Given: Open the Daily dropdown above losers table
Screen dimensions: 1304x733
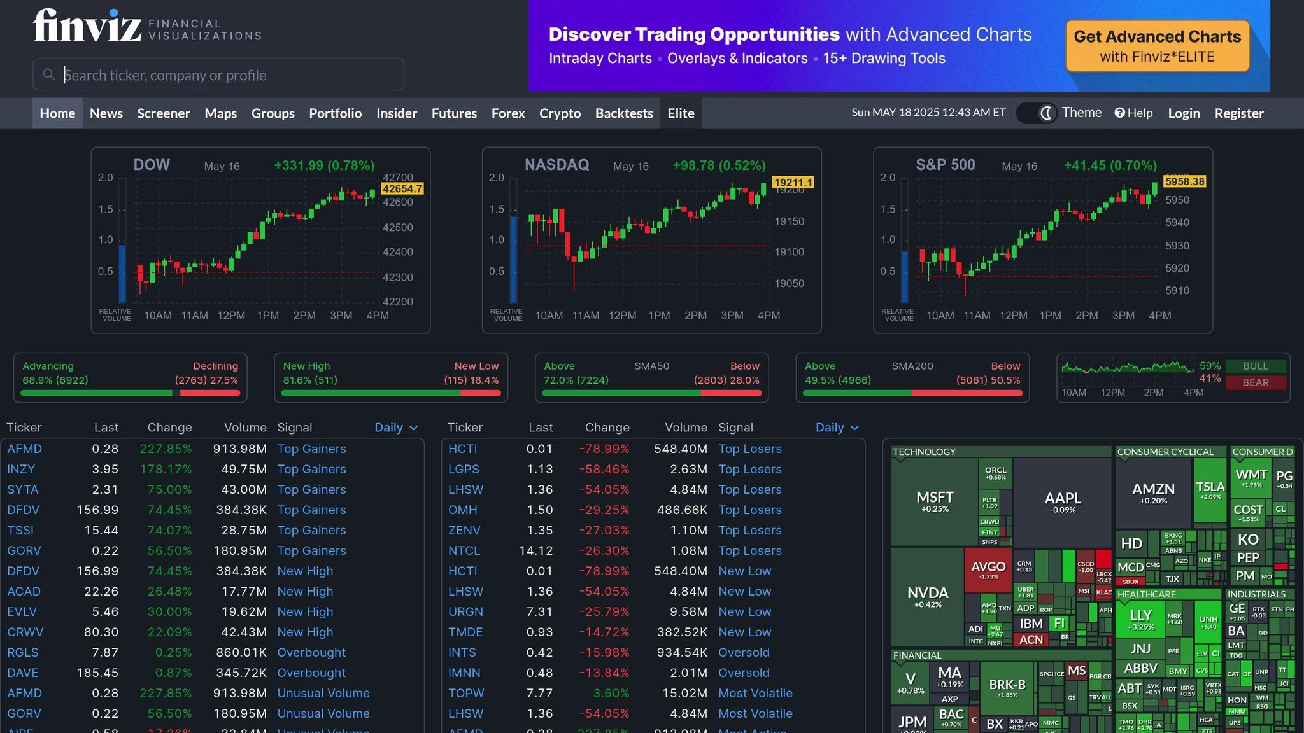Looking at the screenshot, I should pos(837,428).
